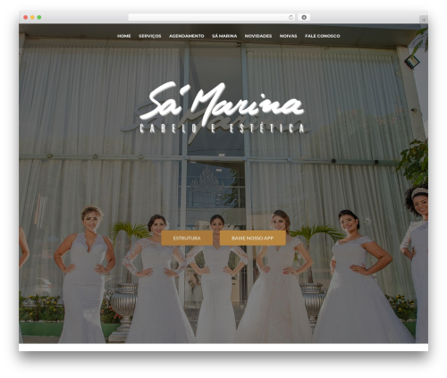Go to the NOIVAS page

[x=288, y=36]
